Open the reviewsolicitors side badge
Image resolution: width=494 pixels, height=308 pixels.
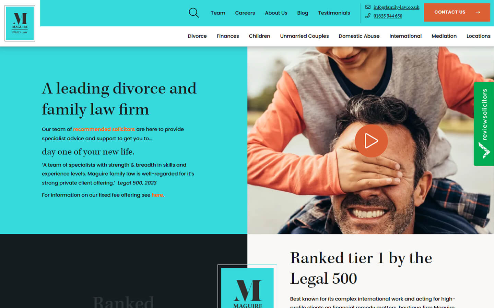click(484, 124)
